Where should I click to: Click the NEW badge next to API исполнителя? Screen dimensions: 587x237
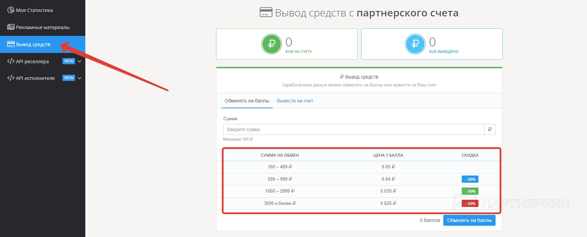tap(69, 78)
